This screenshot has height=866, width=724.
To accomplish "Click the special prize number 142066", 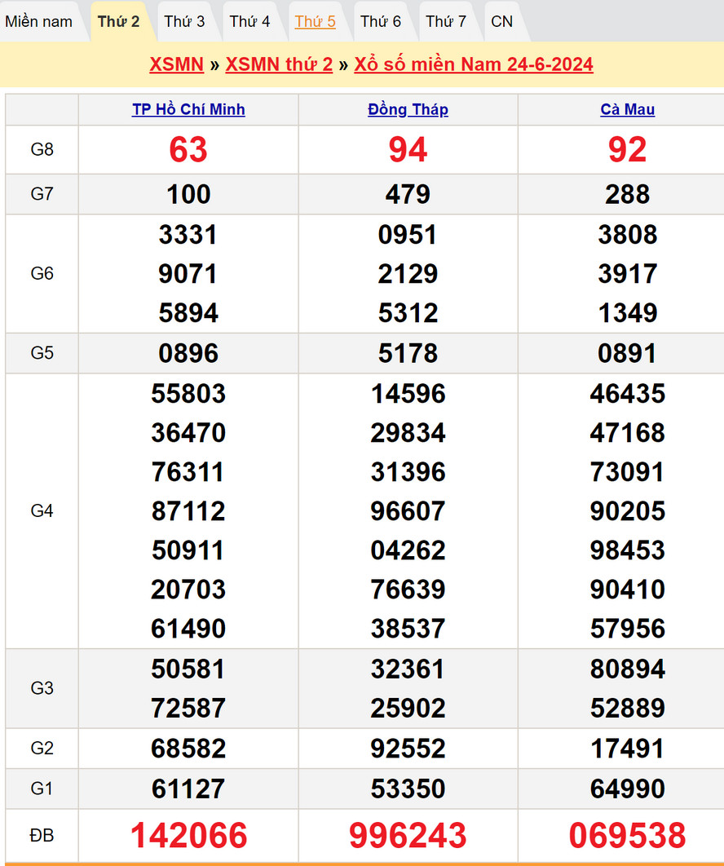I will 188,836.
